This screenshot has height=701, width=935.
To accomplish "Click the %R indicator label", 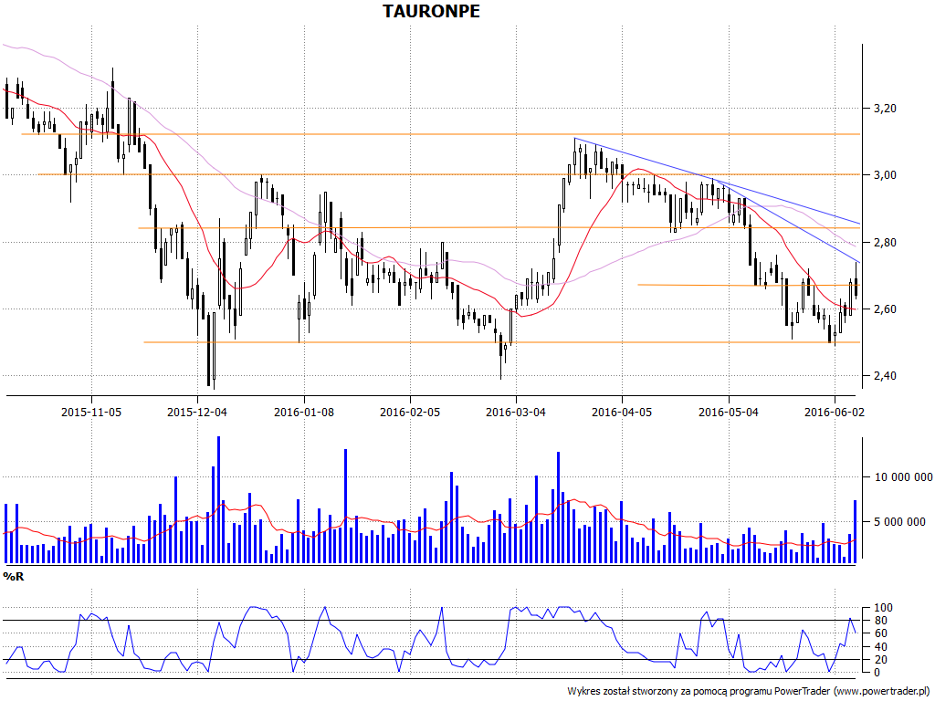I will 13,577.
